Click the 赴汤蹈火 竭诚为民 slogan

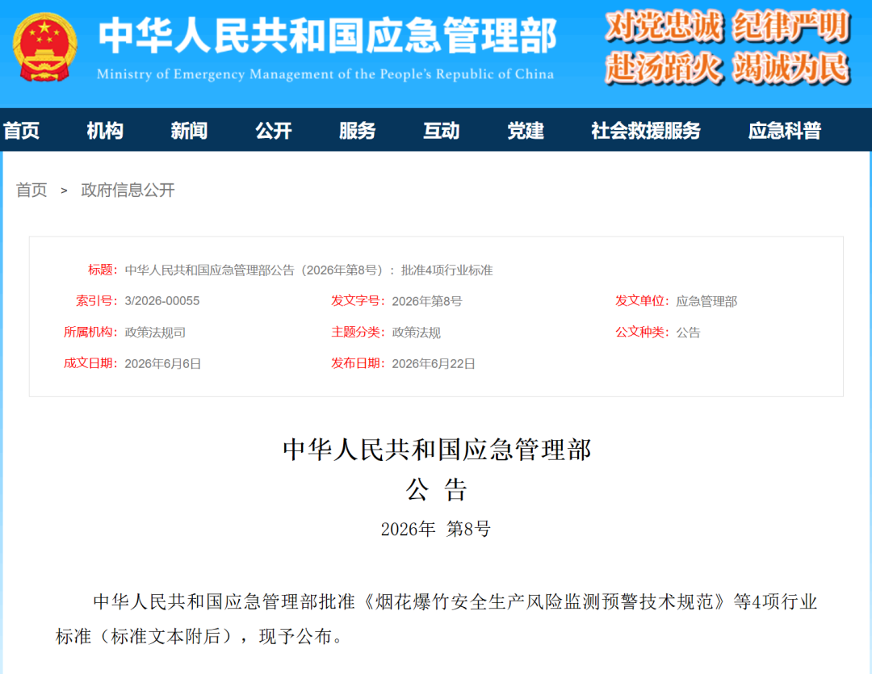(x=727, y=69)
